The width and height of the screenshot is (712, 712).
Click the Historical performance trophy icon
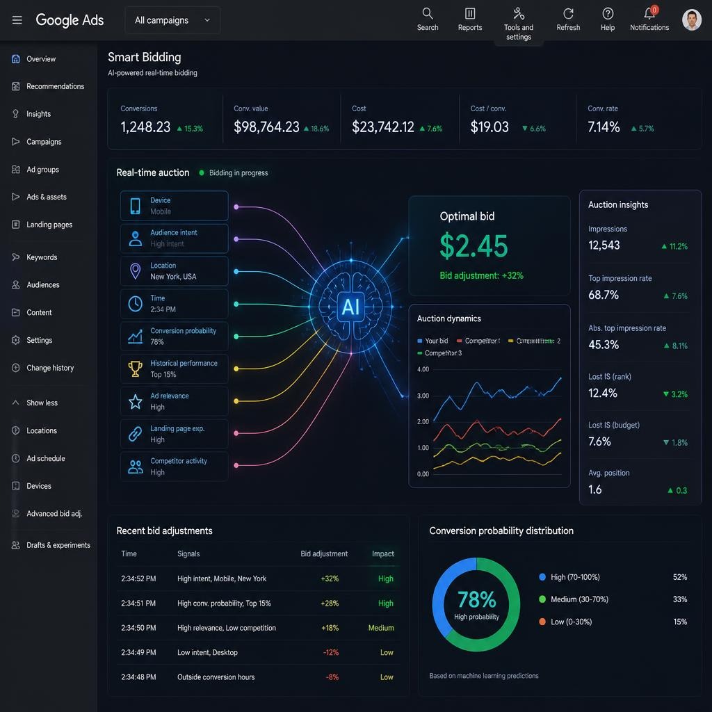[136, 369]
